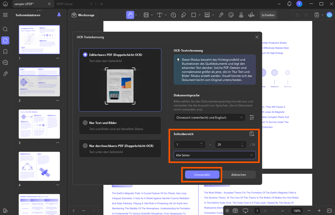Expand the Alle Seiten dropdown
The width and height of the screenshot is (335, 215).
tap(215, 155)
